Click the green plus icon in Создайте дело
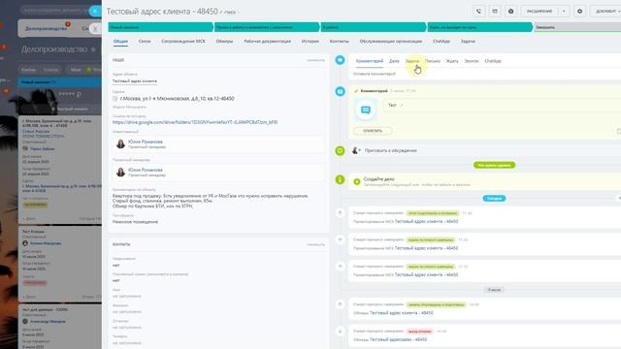The image size is (621, 349). (357, 181)
